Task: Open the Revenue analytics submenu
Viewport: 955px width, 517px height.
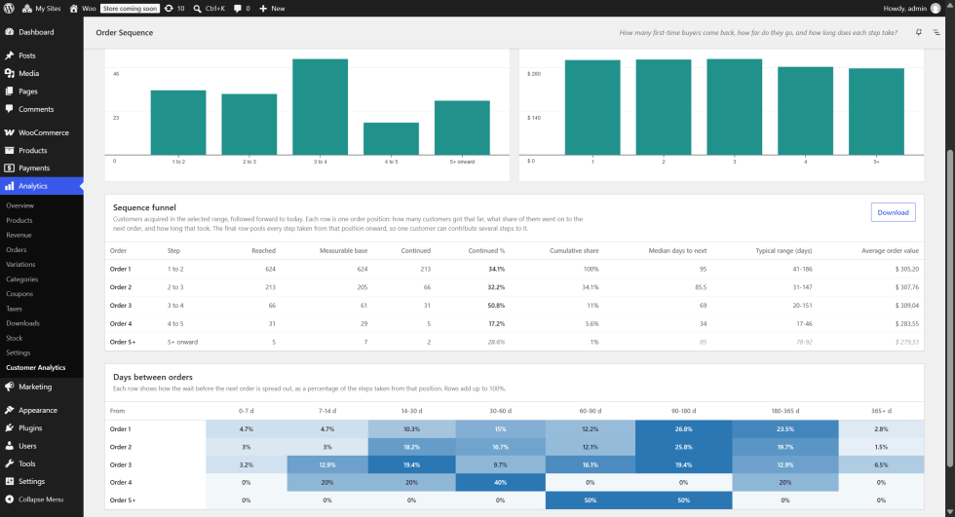Action: pyautogui.click(x=19, y=235)
